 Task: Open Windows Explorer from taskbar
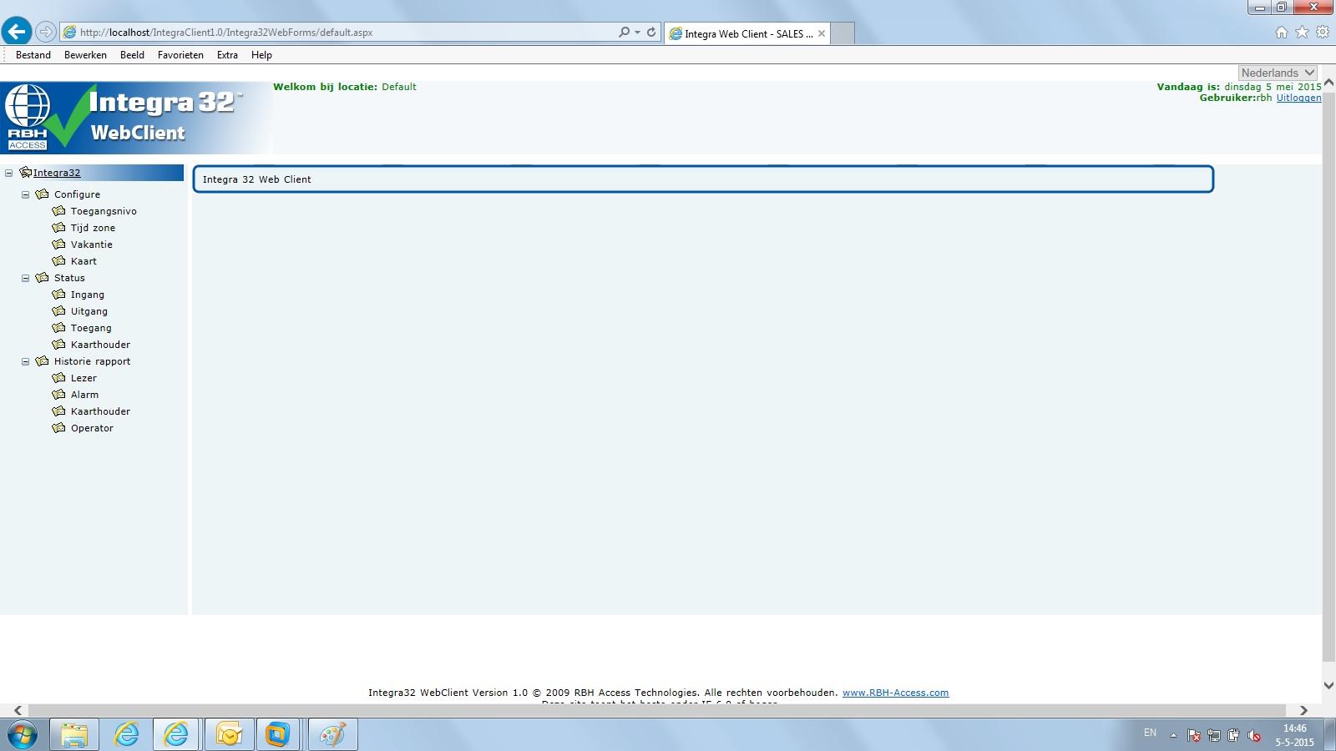(x=74, y=735)
